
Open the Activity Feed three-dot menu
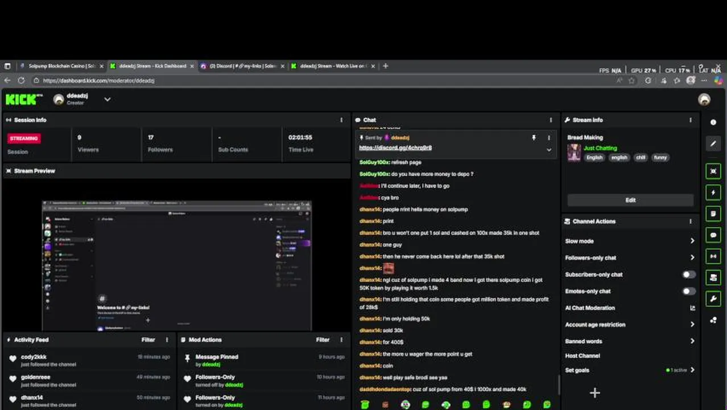point(167,340)
